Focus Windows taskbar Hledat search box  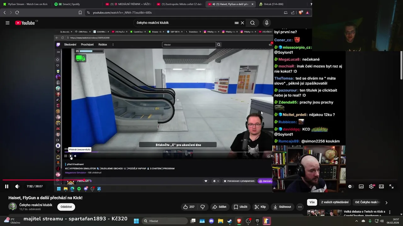coord(165,221)
